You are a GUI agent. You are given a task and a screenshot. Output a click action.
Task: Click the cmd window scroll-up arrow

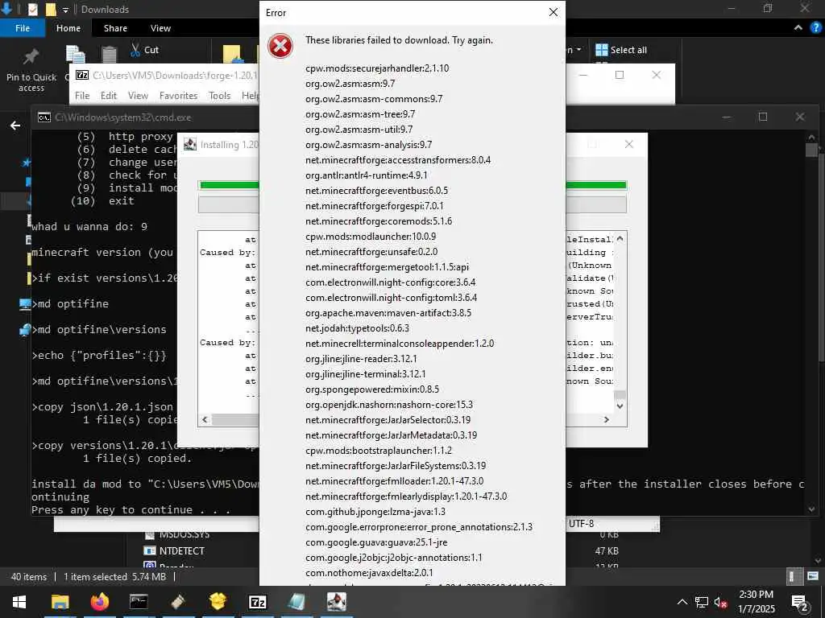click(810, 138)
